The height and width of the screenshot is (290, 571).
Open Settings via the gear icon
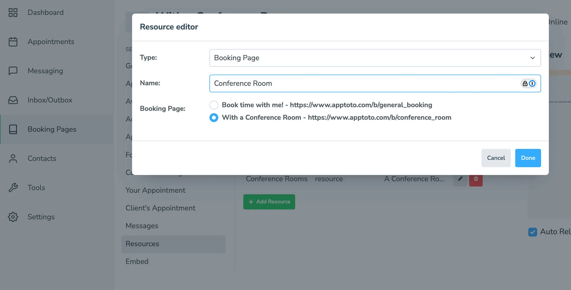click(13, 217)
